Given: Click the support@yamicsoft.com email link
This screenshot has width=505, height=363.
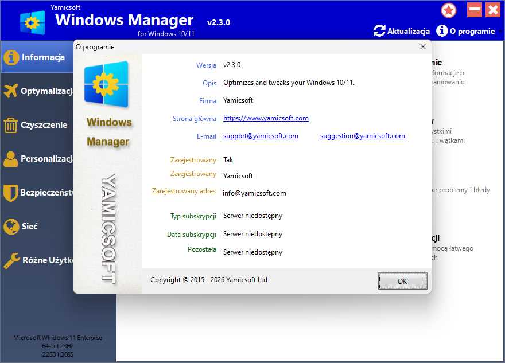Looking at the screenshot, I should [x=261, y=136].
